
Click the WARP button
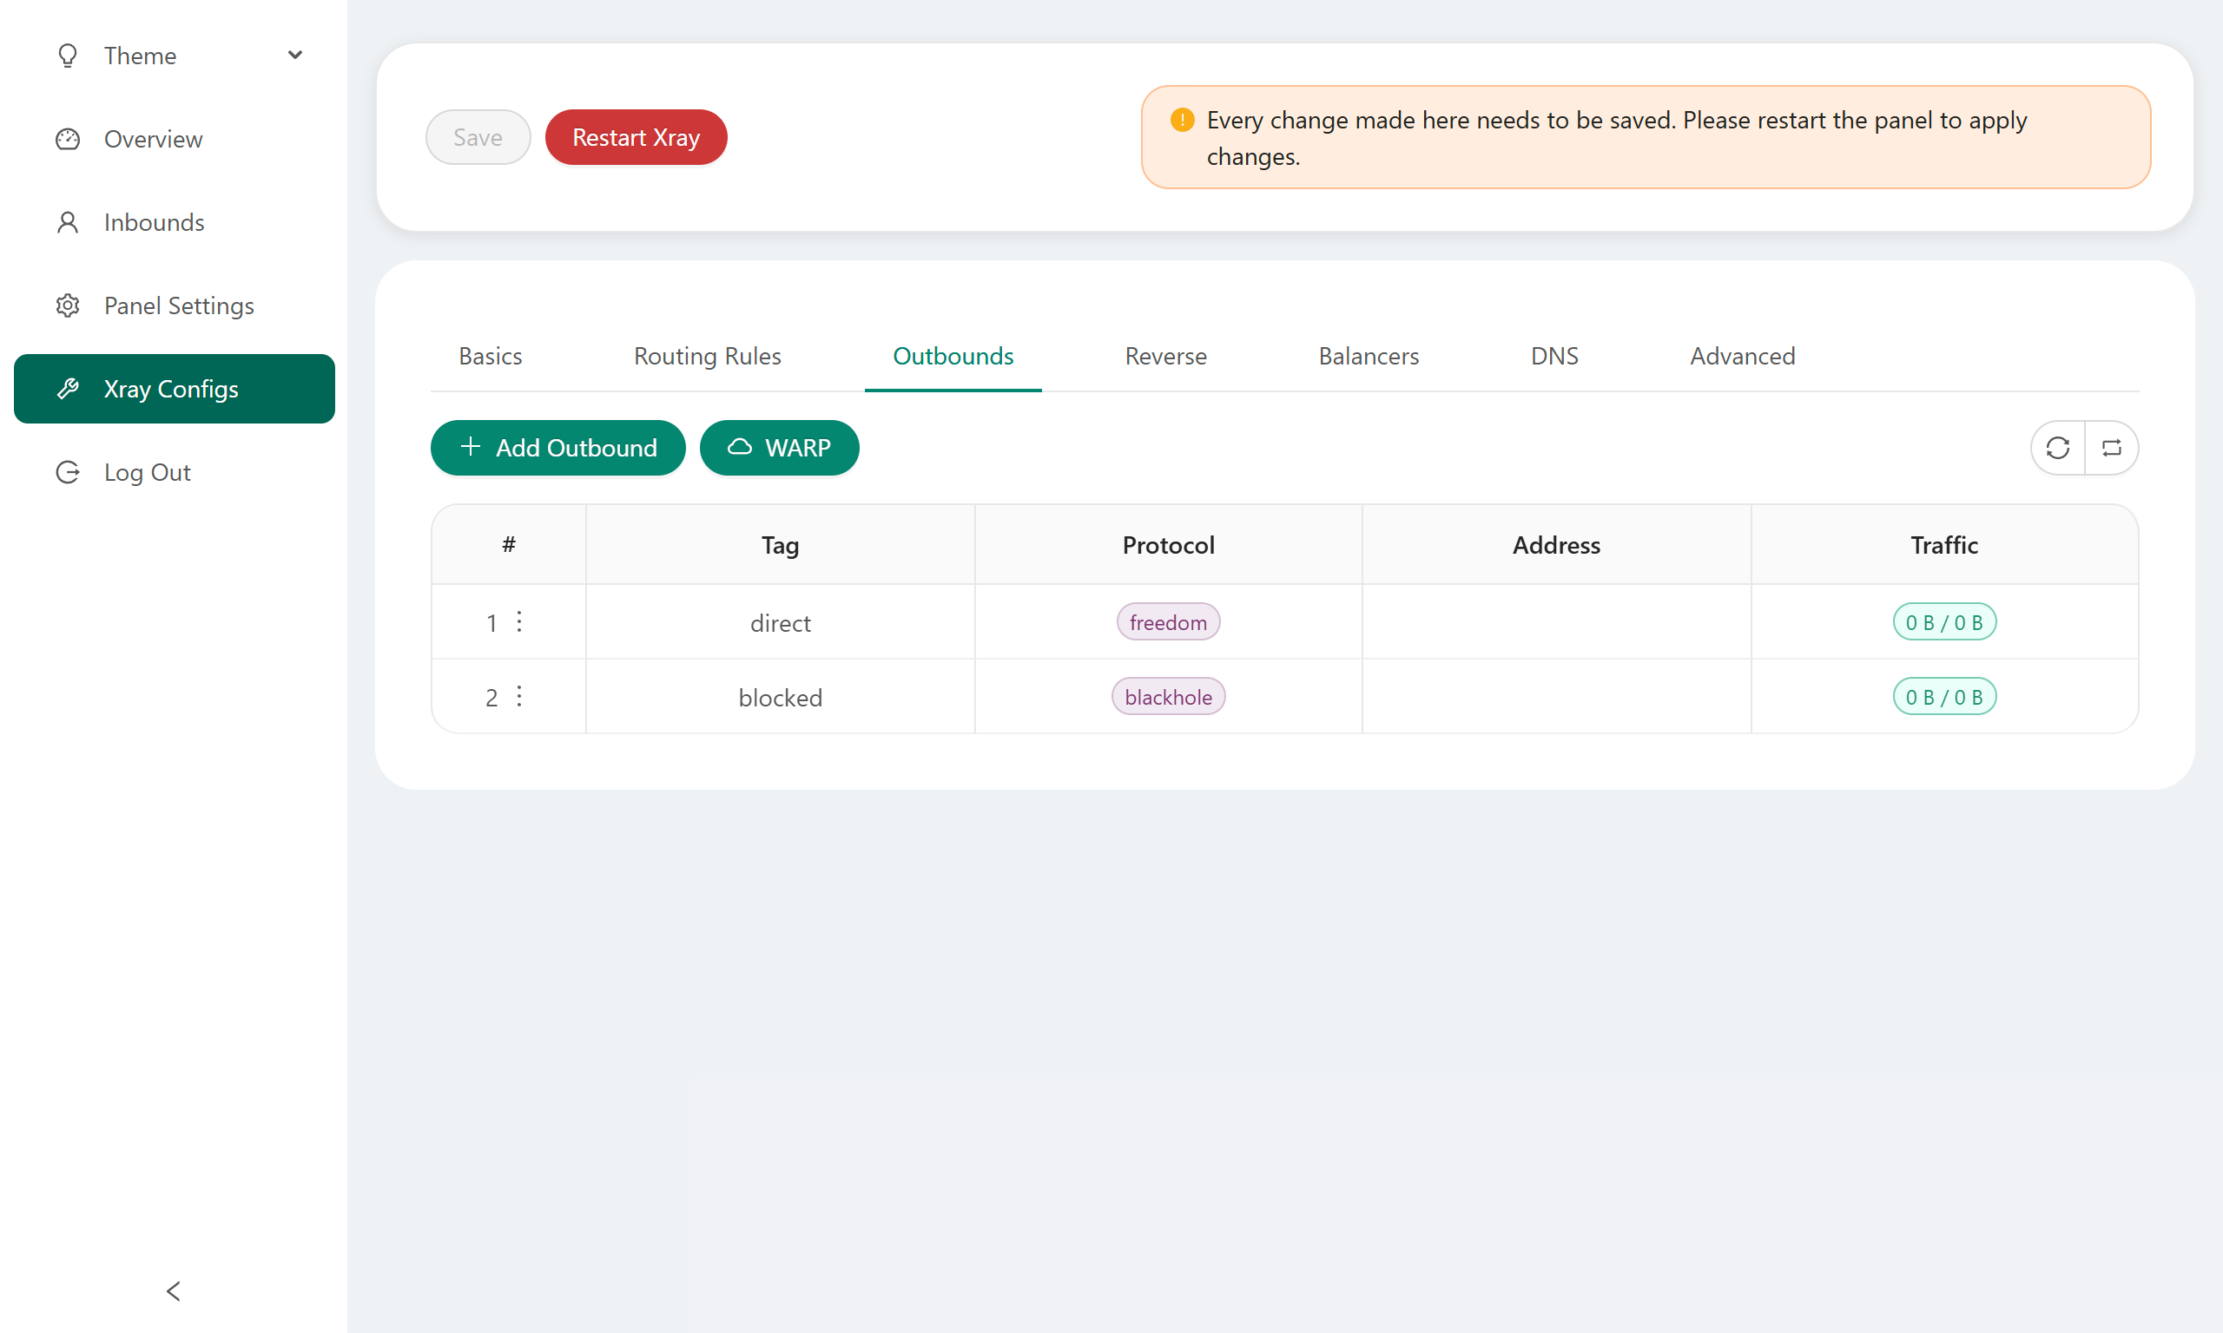click(x=779, y=447)
